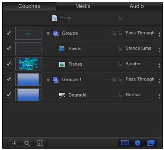The height and width of the screenshot is (150, 164).
Task: Select the Swirls layer thumbnail
Action: 28,48
